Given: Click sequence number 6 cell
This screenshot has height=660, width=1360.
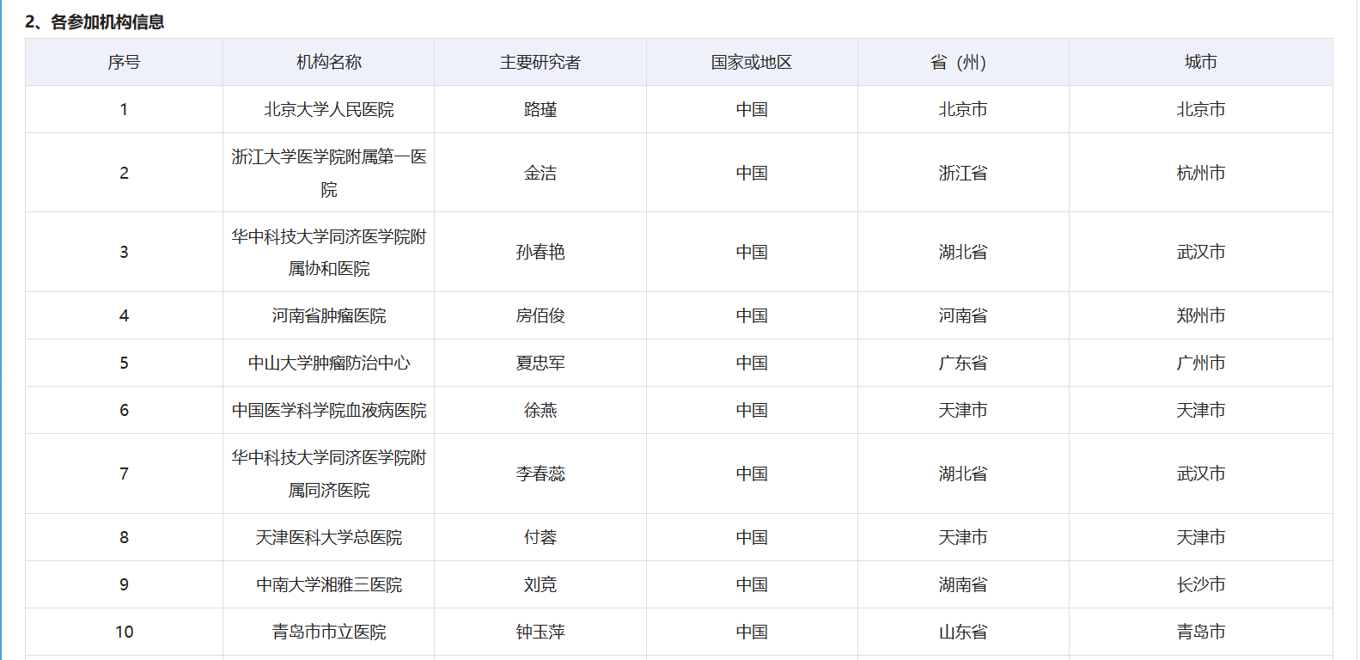Looking at the screenshot, I should [124, 410].
